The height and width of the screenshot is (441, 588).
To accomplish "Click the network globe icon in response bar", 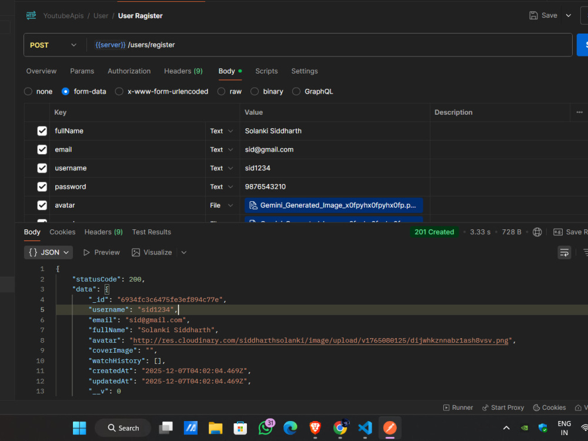I will [537, 232].
